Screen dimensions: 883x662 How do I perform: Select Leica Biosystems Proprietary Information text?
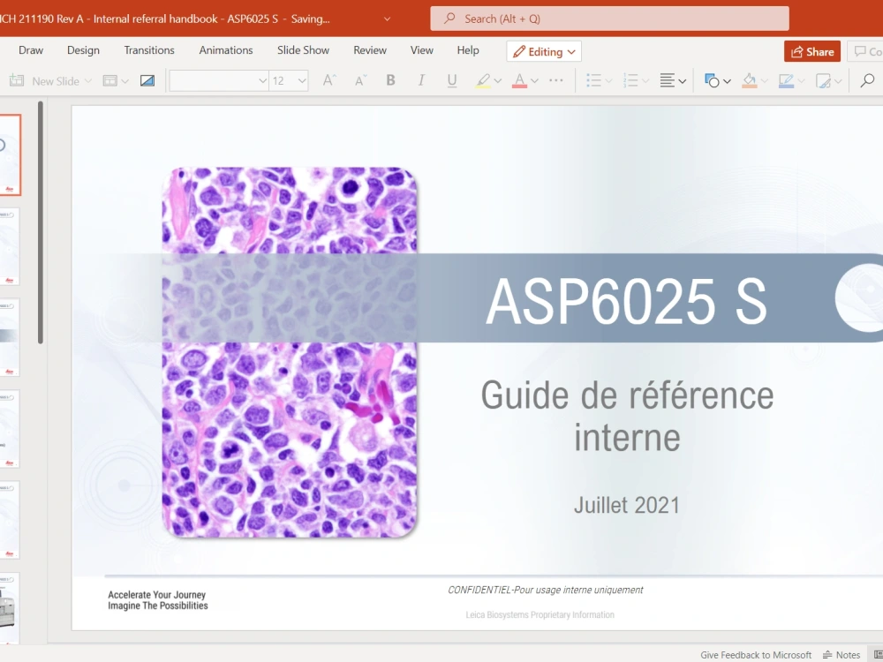[x=540, y=614]
